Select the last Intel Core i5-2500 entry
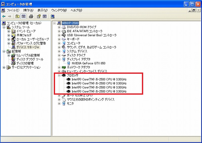Image resolution: width=202 pixels, height=143 pixels. (x=99, y=91)
